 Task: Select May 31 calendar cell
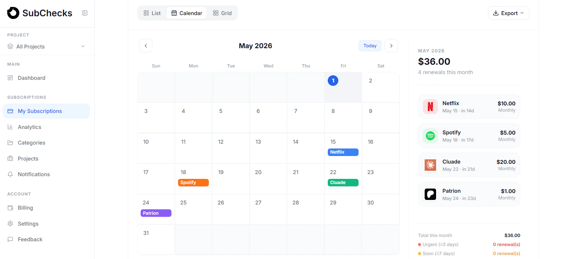point(156,239)
